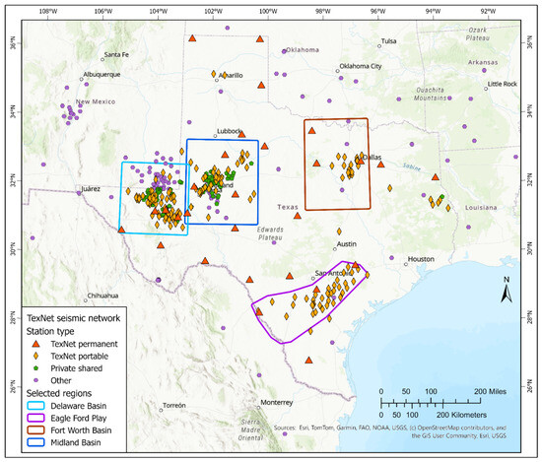The width and height of the screenshot is (542, 462).
Task: Click the Midland Basin blue legend swatch
Action: [35, 442]
